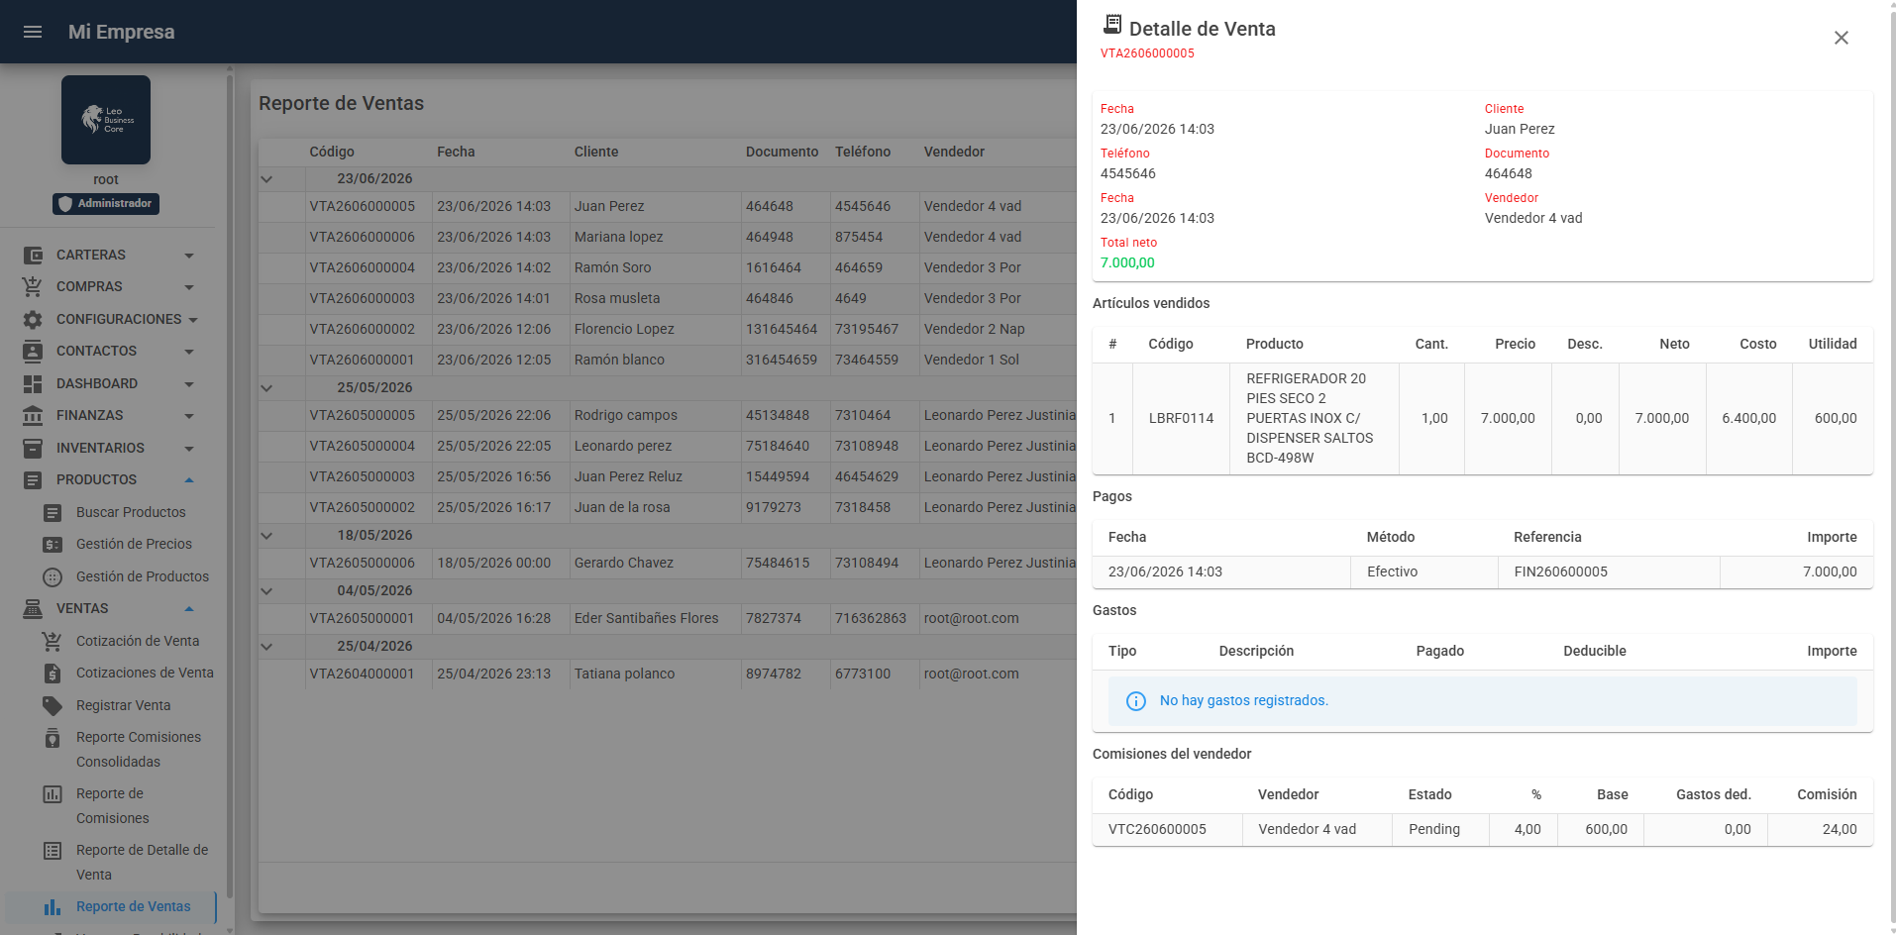This screenshot has height=935, width=1896.
Task: Collapse the 04/05/2026 date group
Action: (266, 591)
